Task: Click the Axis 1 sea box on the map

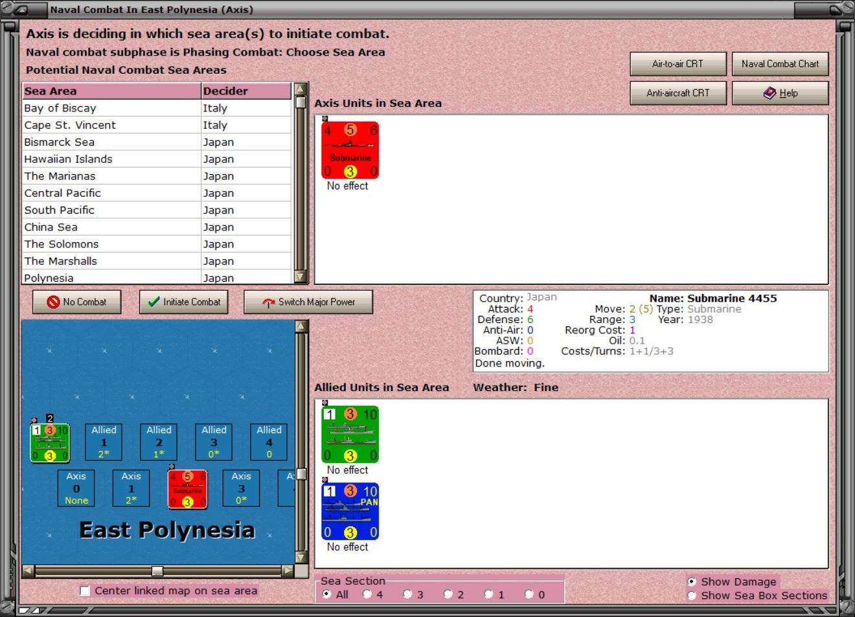Action: (x=131, y=488)
